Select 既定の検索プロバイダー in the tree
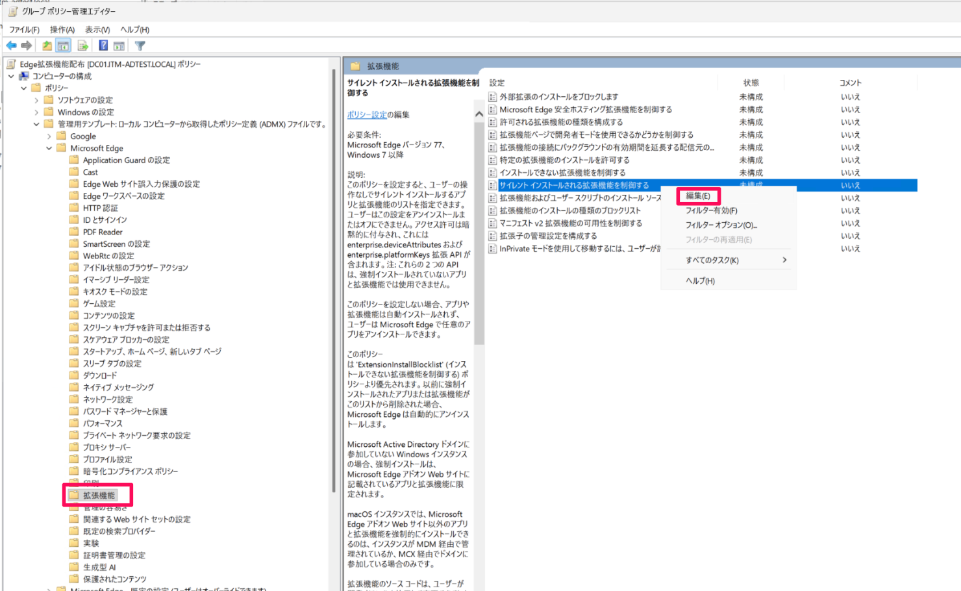 tap(119, 531)
